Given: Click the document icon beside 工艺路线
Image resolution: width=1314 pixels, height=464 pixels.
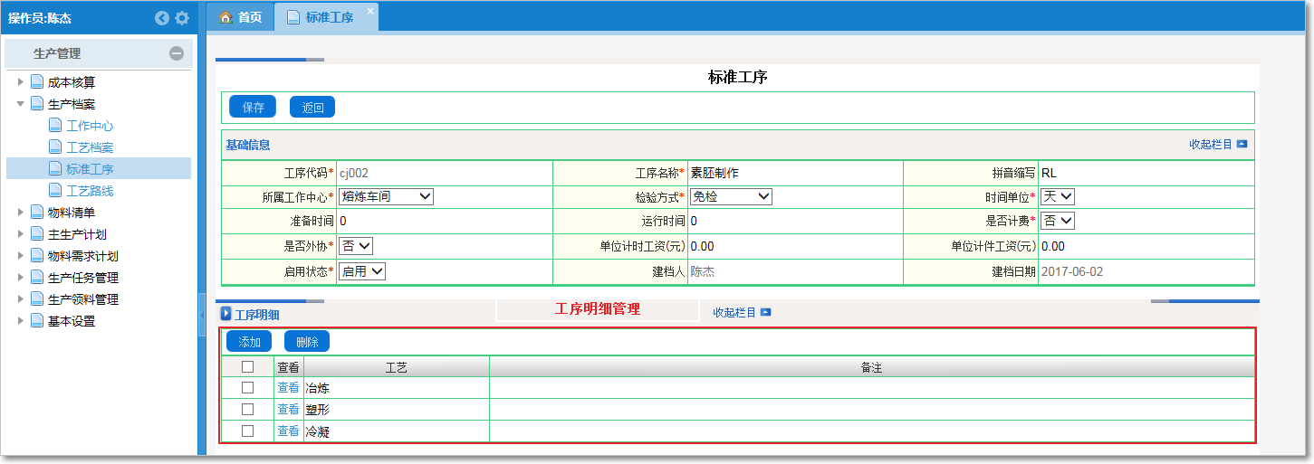Looking at the screenshot, I should pos(55,191).
